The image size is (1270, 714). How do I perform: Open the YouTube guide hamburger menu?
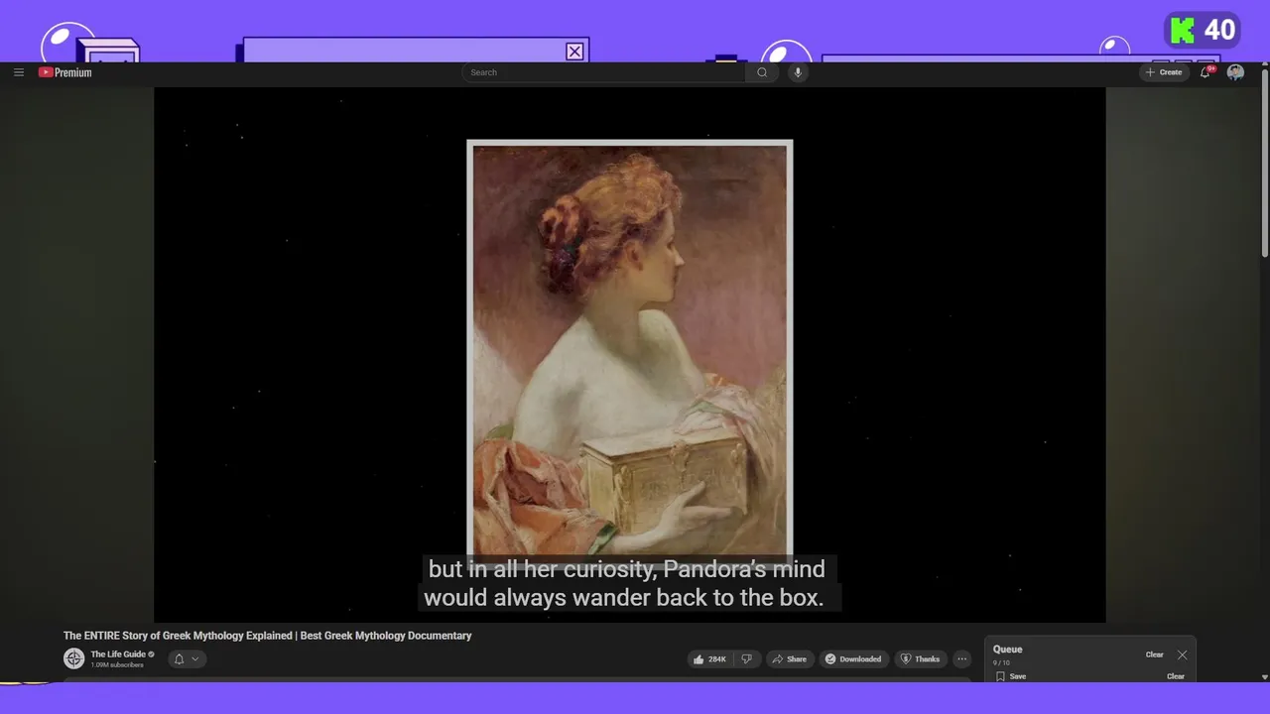pyautogui.click(x=19, y=72)
